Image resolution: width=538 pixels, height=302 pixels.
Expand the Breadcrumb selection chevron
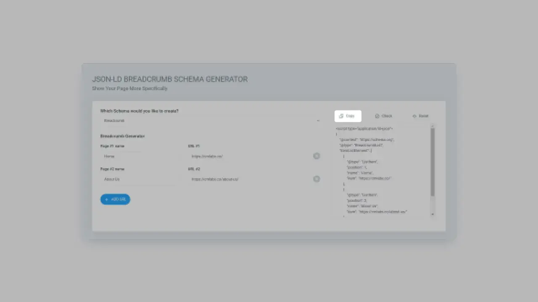318,120
